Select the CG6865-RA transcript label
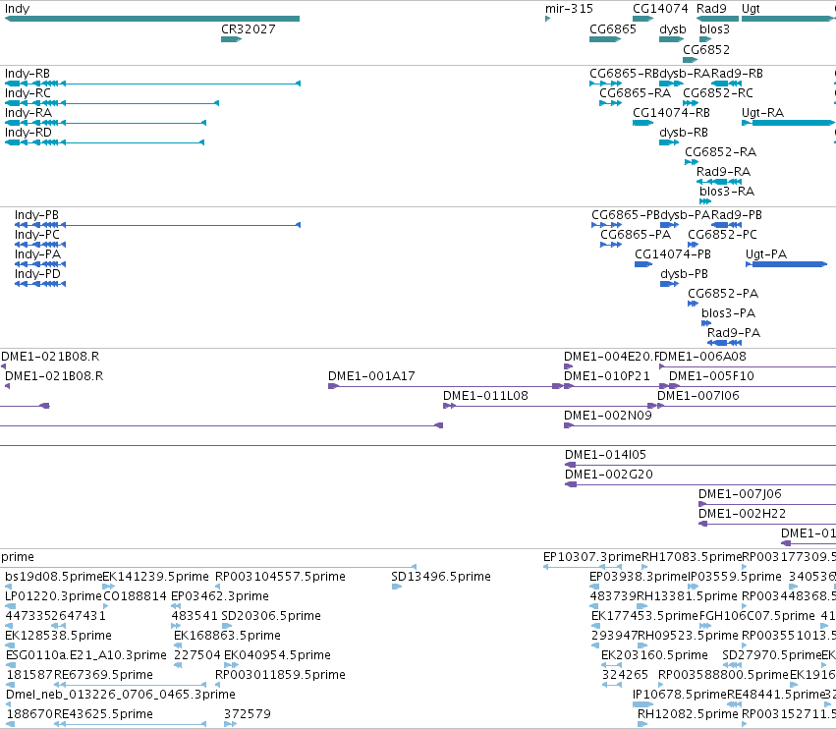The height and width of the screenshot is (729, 836). click(x=635, y=93)
